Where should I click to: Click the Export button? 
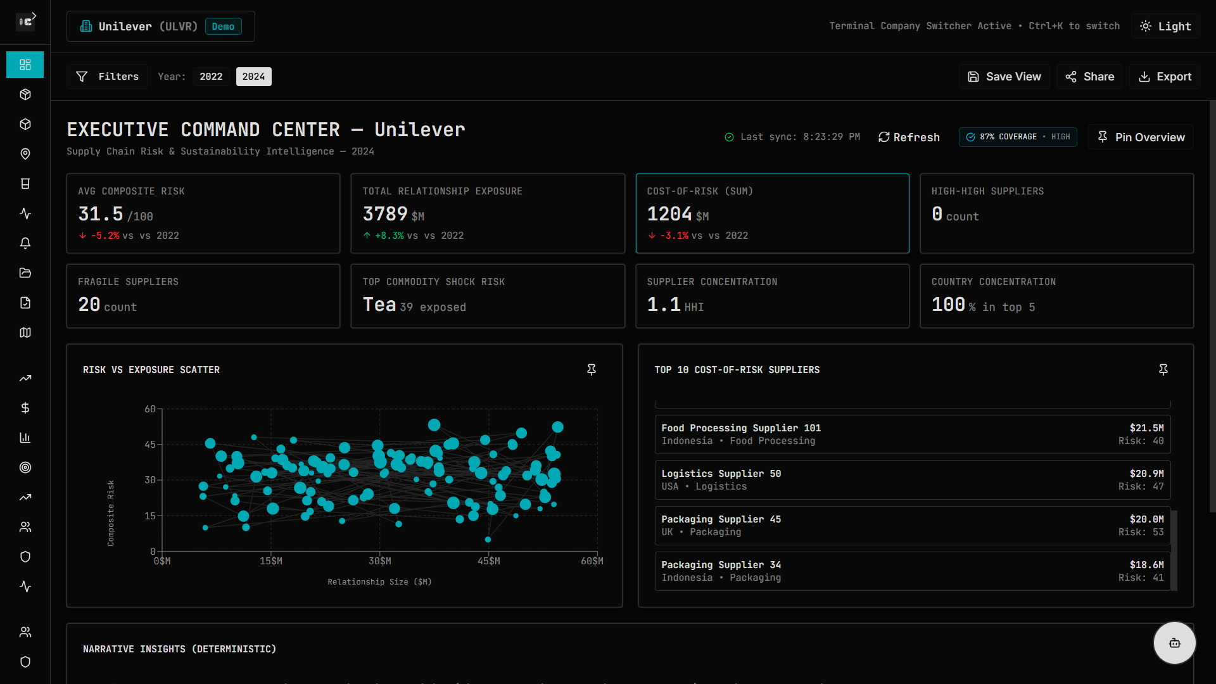coord(1165,77)
